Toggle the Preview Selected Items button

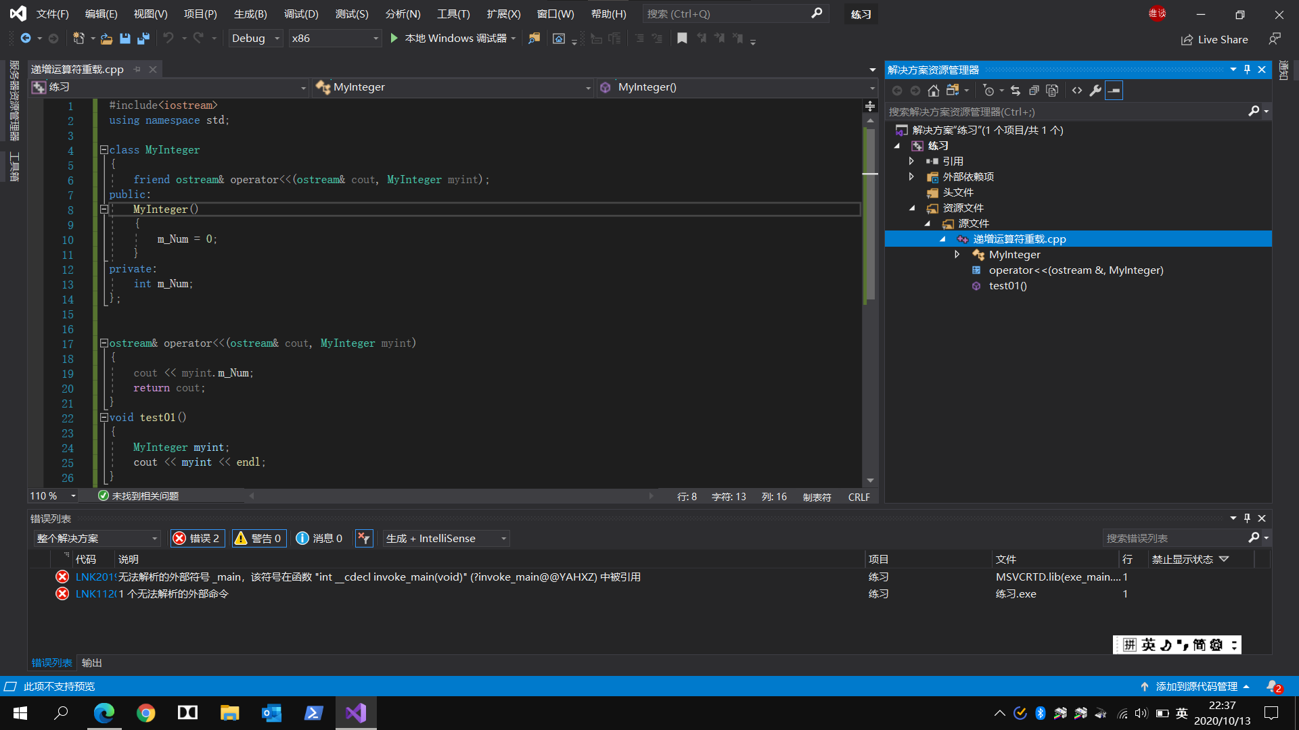[1114, 91]
